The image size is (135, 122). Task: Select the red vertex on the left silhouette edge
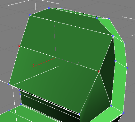19,46
